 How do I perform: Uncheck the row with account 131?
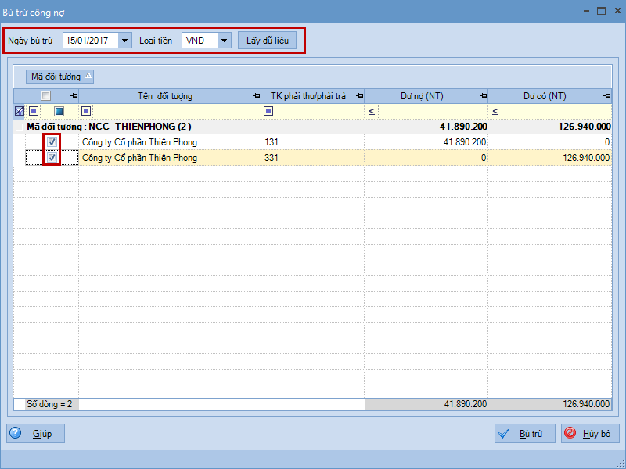52,142
